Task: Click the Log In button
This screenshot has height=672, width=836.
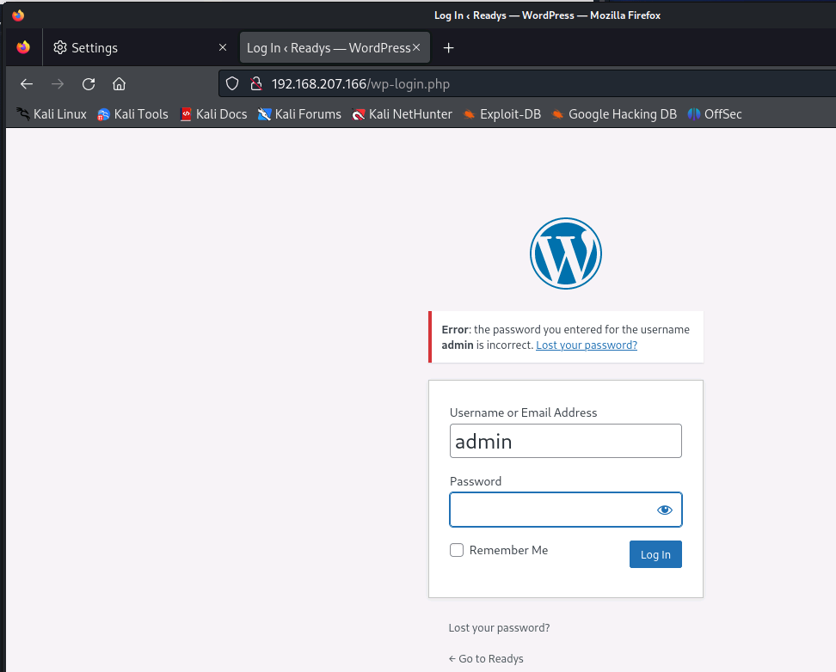Action: click(x=655, y=554)
